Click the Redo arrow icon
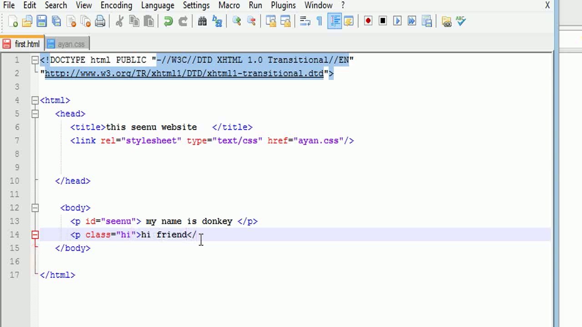The height and width of the screenshot is (327, 582). (x=183, y=21)
